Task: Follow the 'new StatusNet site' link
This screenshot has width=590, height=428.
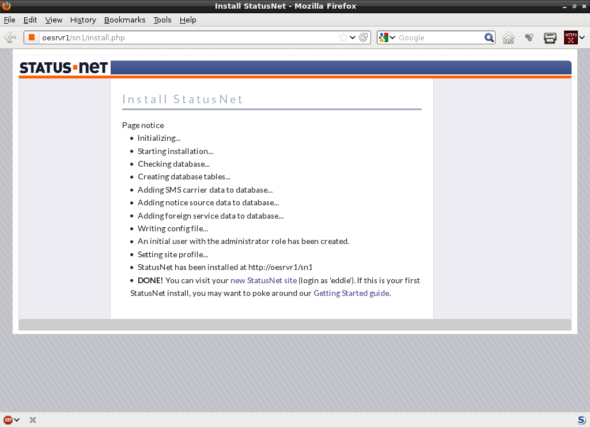Action: tap(263, 280)
